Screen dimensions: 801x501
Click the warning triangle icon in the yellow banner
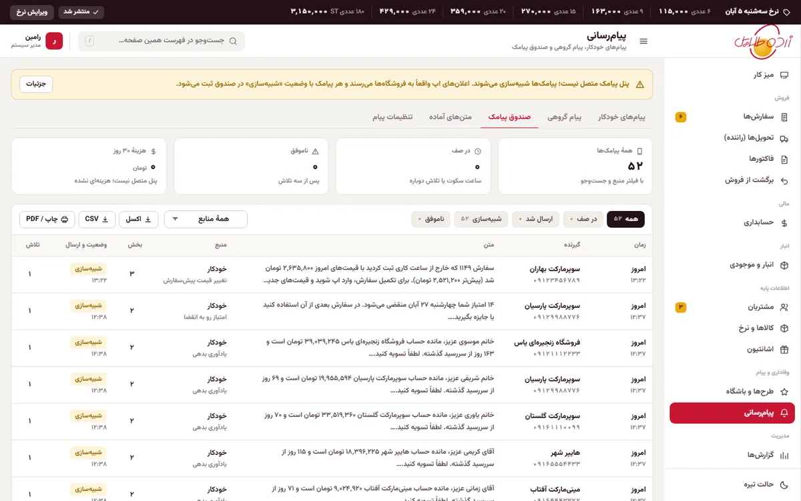(639, 84)
